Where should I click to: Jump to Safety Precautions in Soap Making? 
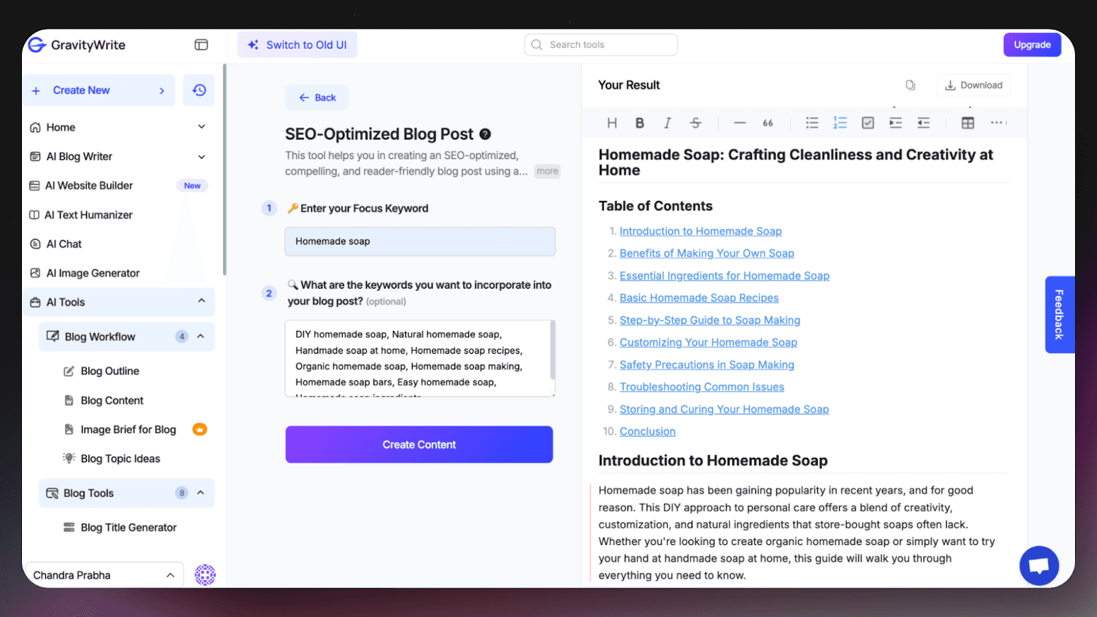(x=707, y=365)
